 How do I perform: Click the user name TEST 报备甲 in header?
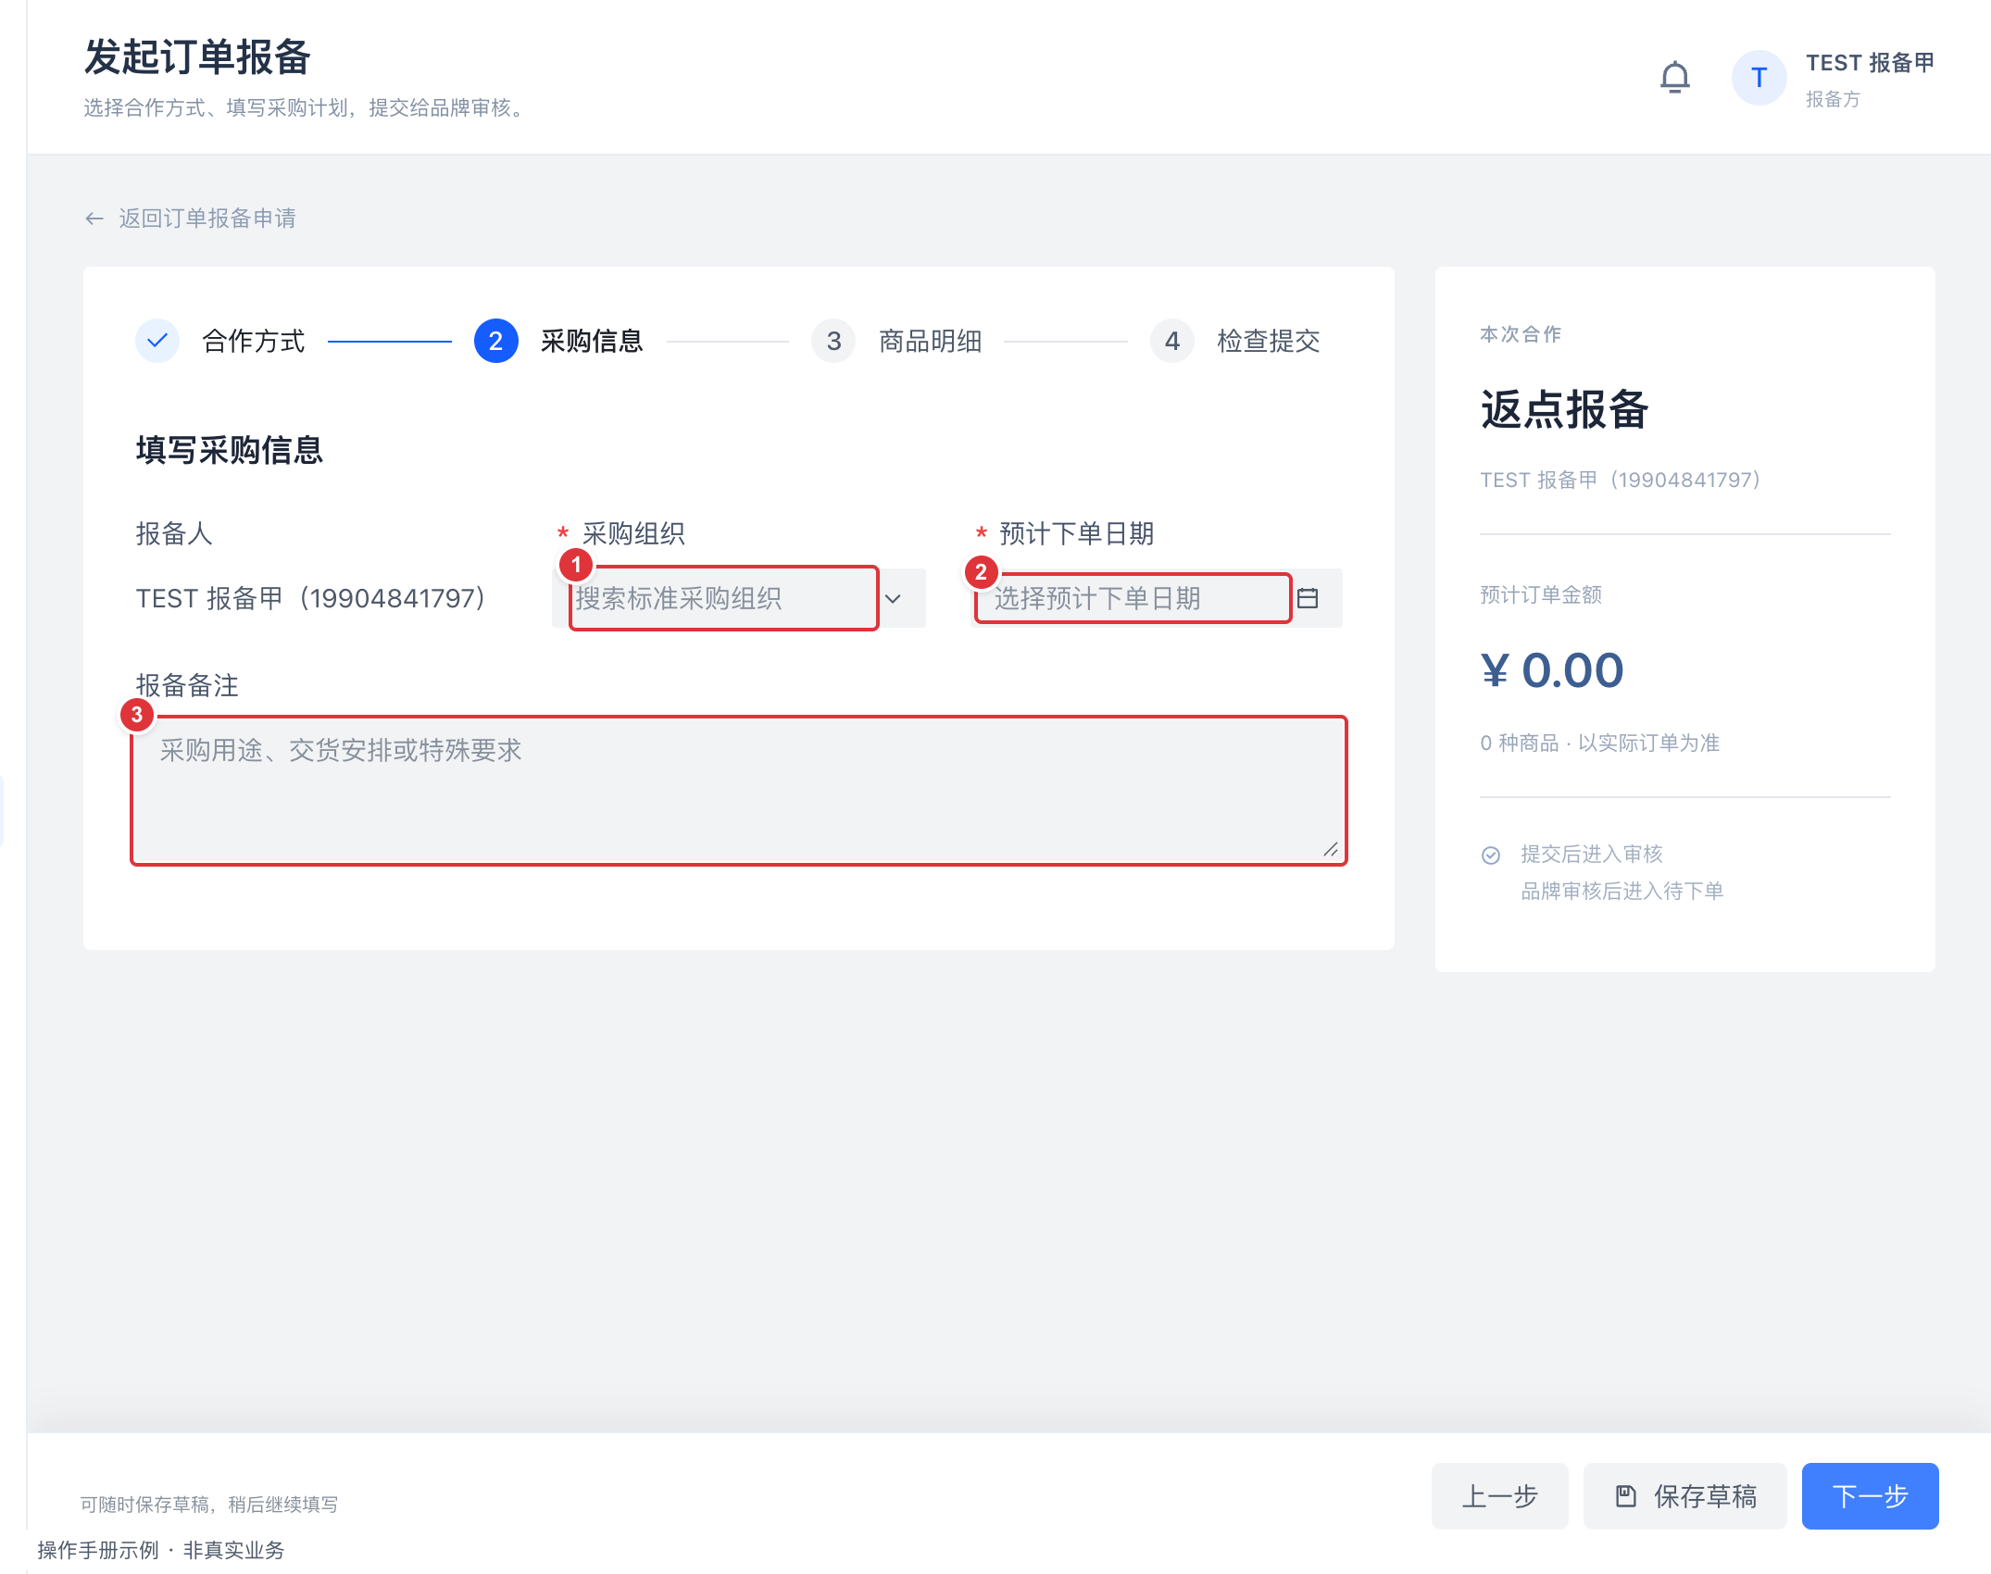pyautogui.click(x=1870, y=63)
